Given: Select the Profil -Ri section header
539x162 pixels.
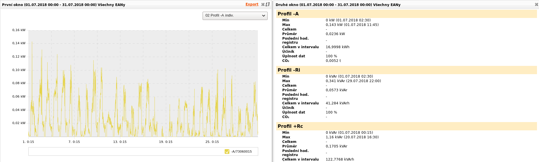Looking at the screenshot, I should (289, 70).
